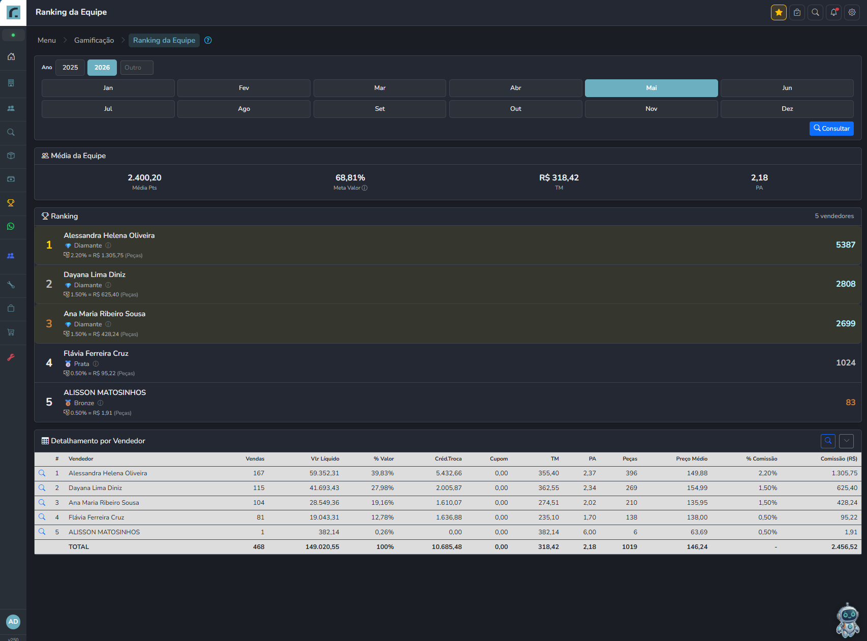Click the Outro year input field
The width and height of the screenshot is (867, 641).
pos(137,68)
